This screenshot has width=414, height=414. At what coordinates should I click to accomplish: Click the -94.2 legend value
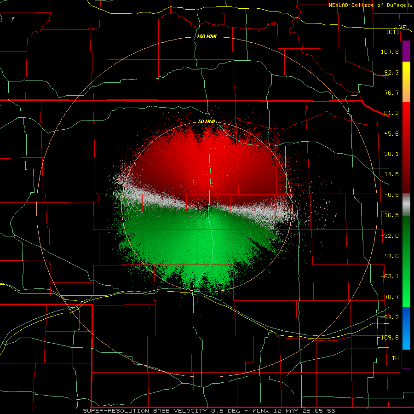(x=390, y=317)
